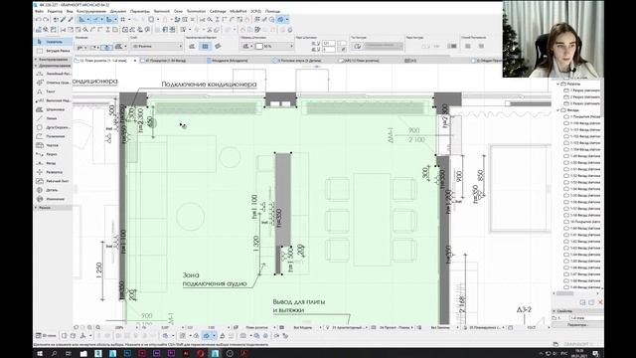Select the Бегущая Рамка marquee tool
Screen dimensions: 636x358
coord(53,51)
